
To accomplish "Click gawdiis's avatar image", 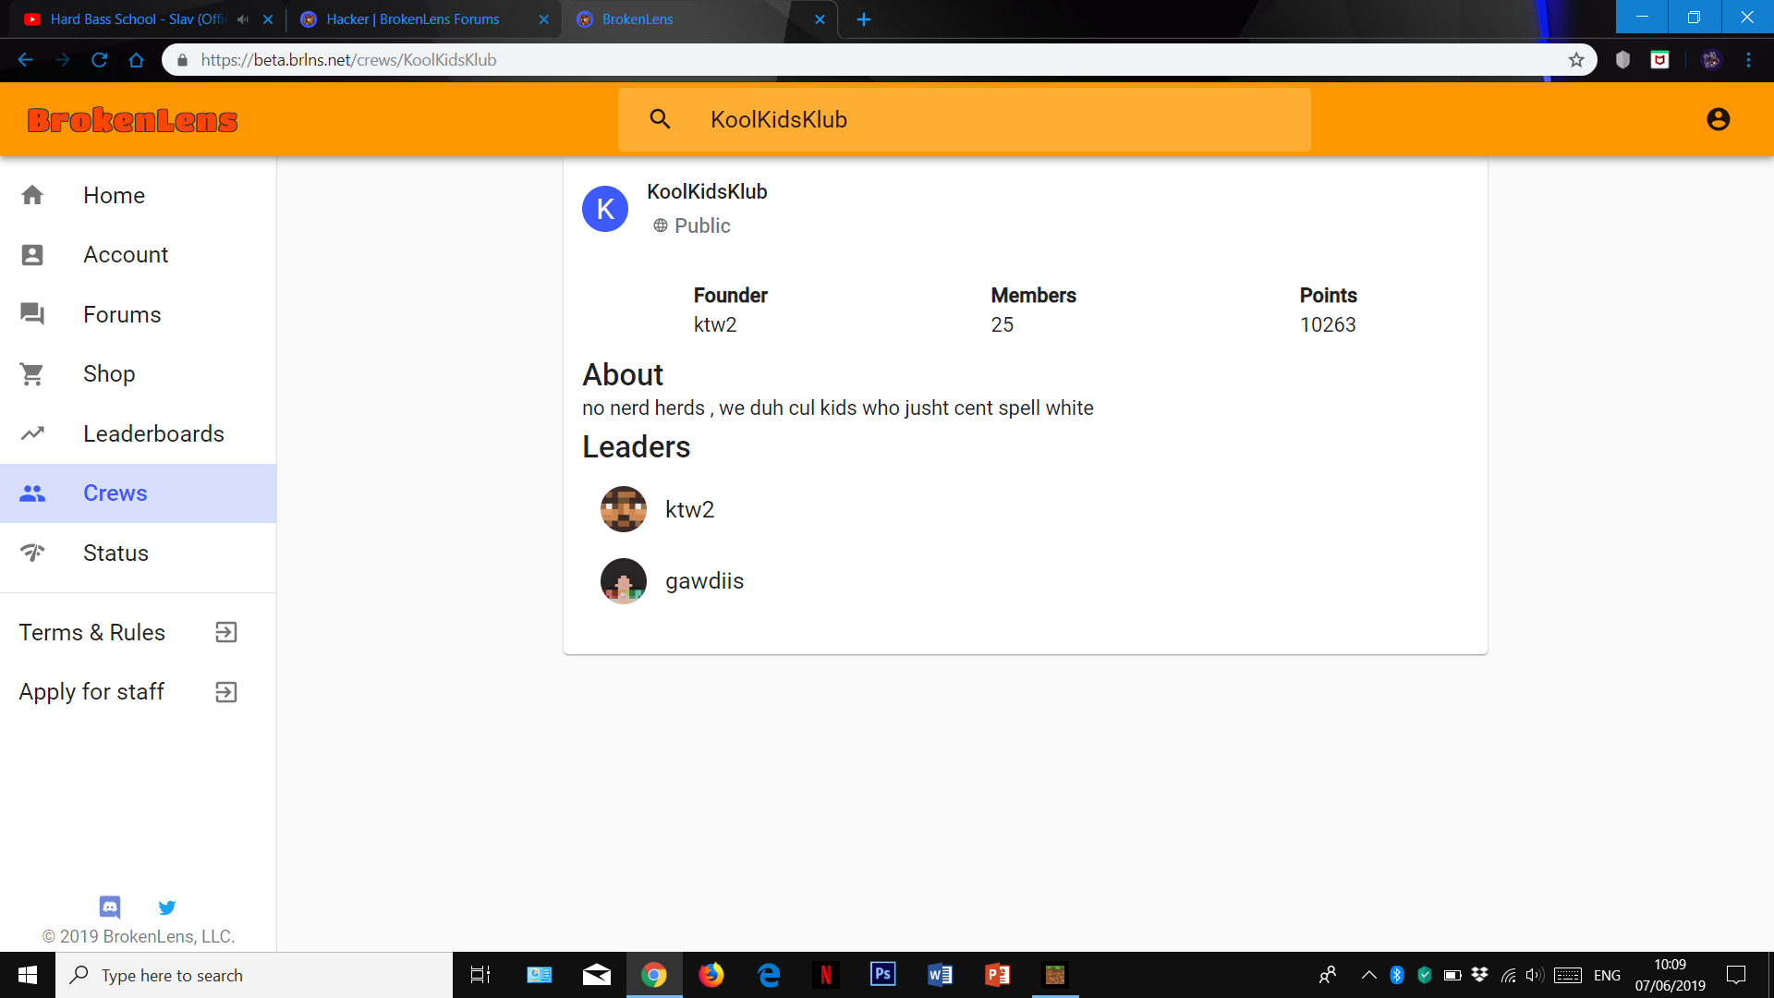I will pyautogui.click(x=624, y=581).
